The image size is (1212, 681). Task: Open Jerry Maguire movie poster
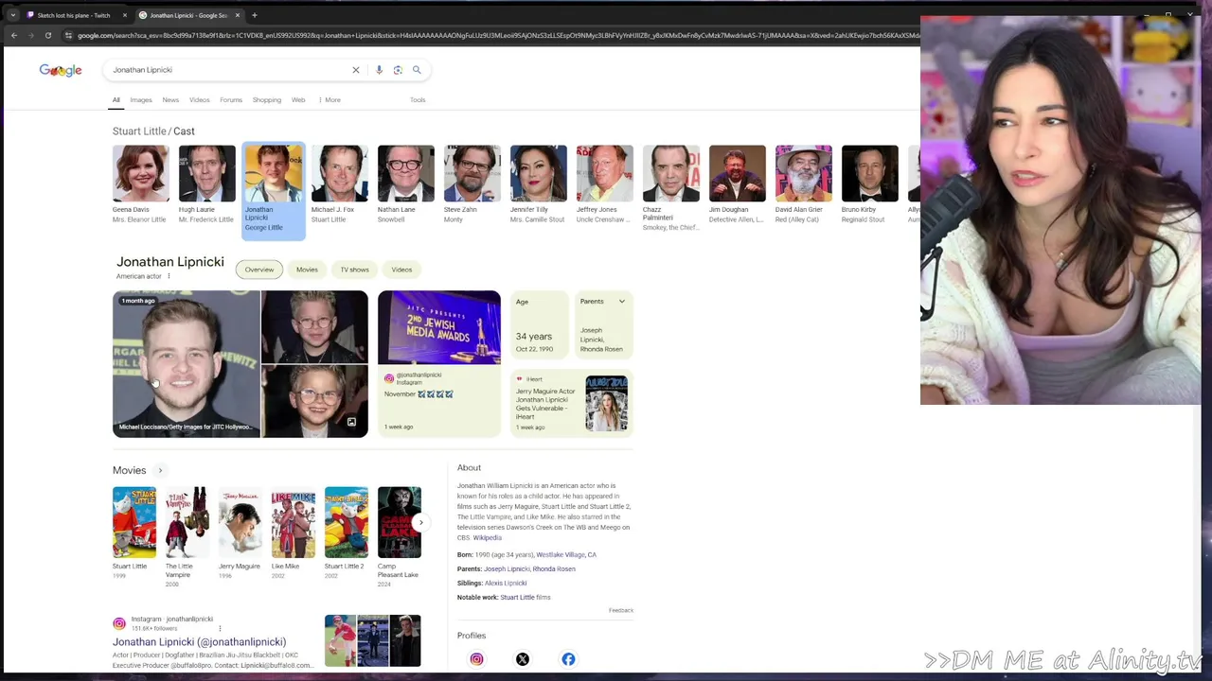click(x=241, y=522)
